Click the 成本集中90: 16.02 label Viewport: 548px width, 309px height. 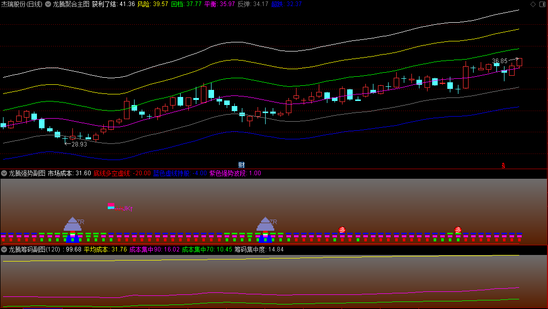coord(154,250)
